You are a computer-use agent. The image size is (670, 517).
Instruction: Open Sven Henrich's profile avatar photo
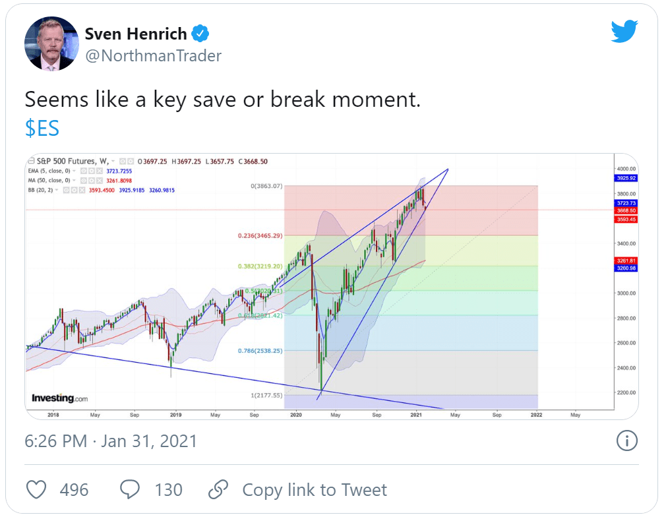tap(51, 45)
